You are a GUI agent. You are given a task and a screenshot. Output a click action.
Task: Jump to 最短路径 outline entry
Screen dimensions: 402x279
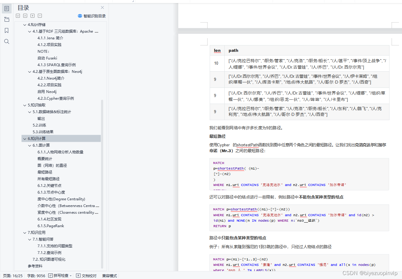[45, 172]
